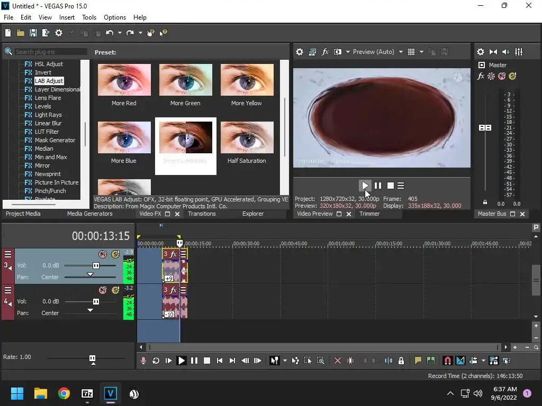Viewport: 542px width, 406px height.
Task: Open Master FX in Master Bus
Action: pos(481,76)
